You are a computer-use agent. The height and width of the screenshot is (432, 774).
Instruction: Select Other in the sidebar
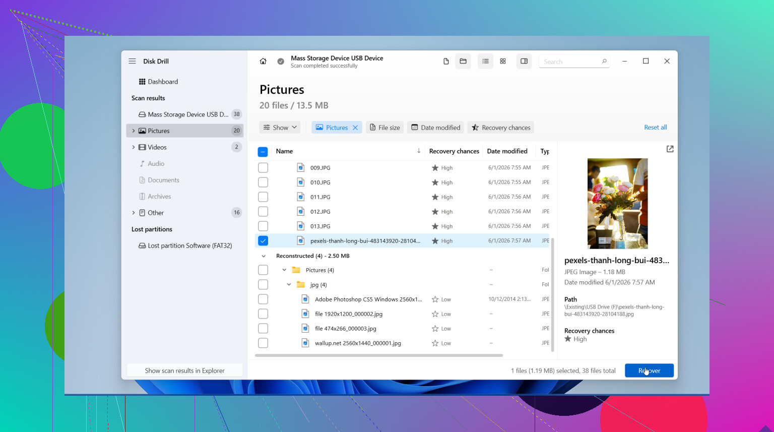[x=184, y=213]
